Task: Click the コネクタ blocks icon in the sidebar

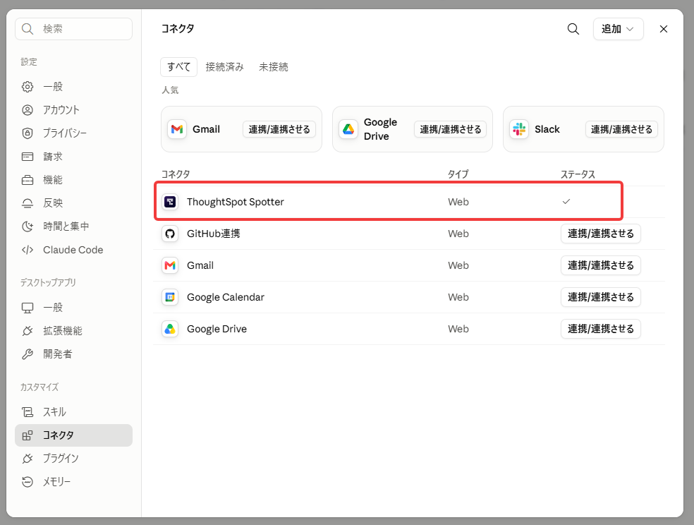Action: pyautogui.click(x=28, y=435)
